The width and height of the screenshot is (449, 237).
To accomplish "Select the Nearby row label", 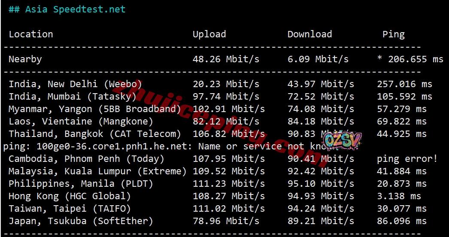I will 25,59.
